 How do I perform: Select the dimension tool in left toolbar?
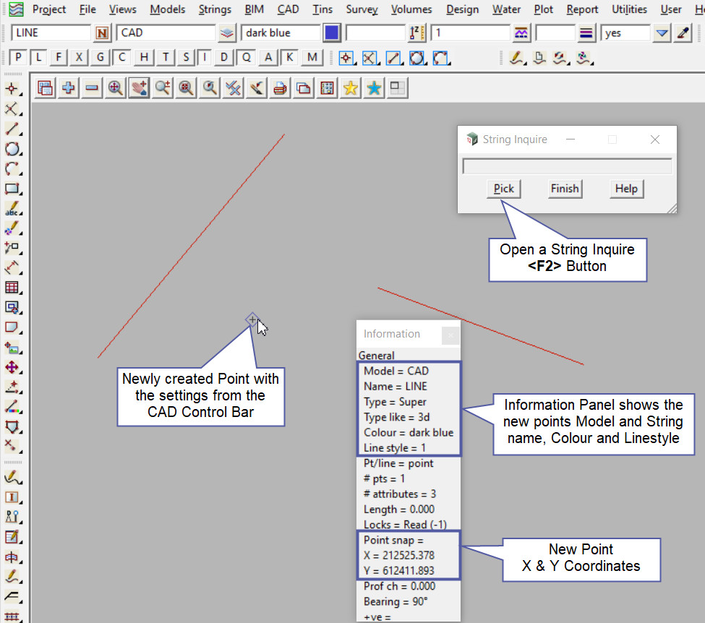pos(12,267)
